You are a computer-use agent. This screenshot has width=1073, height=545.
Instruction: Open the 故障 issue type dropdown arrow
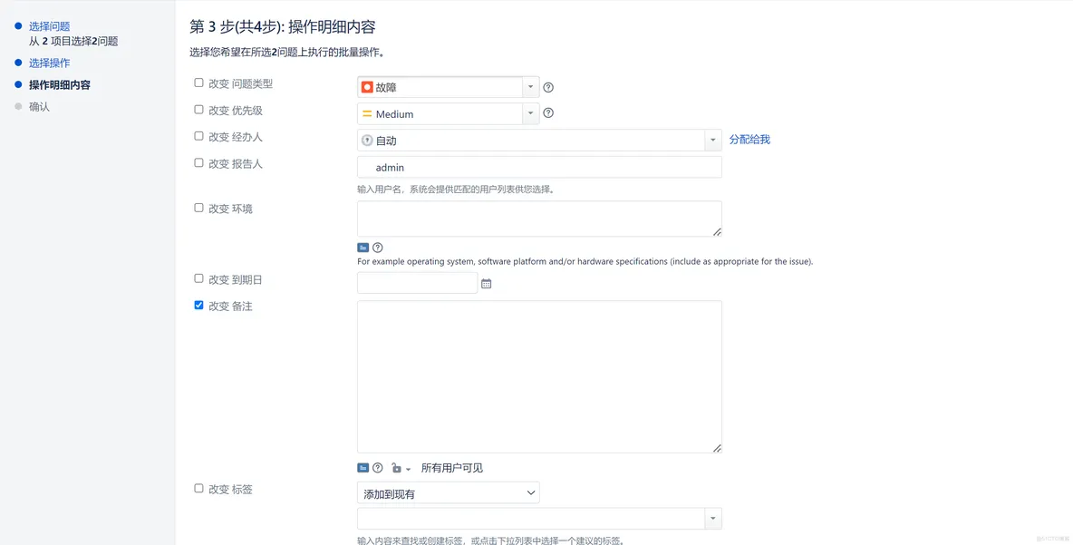click(x=530, y=87)
